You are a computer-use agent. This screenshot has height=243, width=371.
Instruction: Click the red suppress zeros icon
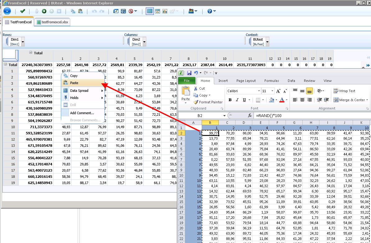pos(131,11)
